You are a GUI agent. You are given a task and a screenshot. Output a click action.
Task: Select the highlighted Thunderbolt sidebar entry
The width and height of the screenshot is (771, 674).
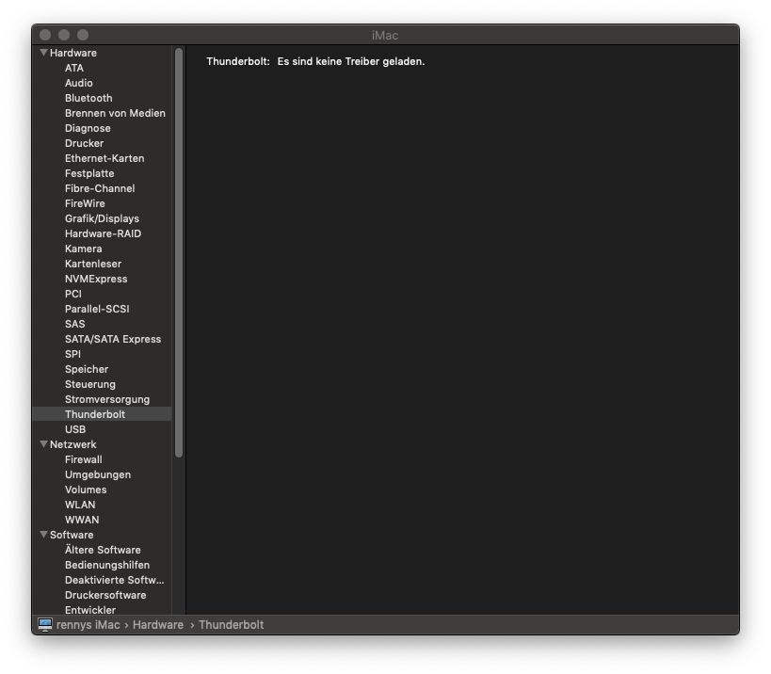pyautogui.click(x=102, y=414)
